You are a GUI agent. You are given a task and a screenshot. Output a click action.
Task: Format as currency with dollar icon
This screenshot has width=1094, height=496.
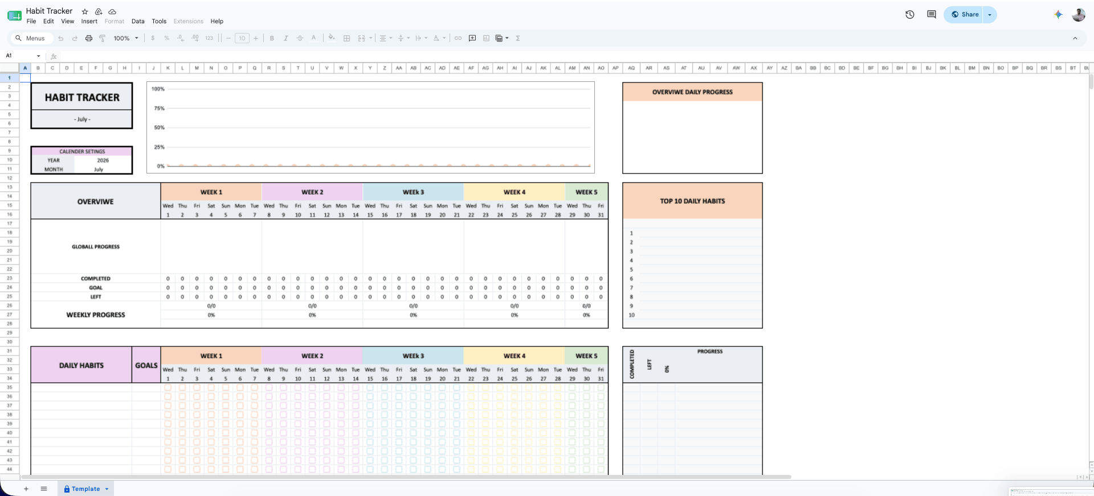(x=153, y=38)
